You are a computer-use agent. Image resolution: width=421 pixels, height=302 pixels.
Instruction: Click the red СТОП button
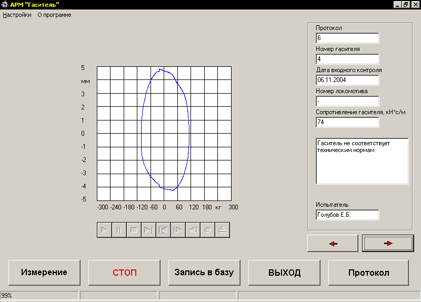click(x=124, y=273)
